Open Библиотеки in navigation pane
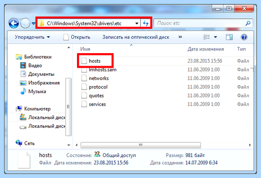261x178 pixels. tap(38, 57)
